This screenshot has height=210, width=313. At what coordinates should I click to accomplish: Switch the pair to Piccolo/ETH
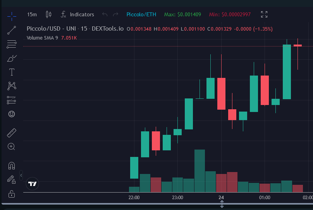click(141, 15)
